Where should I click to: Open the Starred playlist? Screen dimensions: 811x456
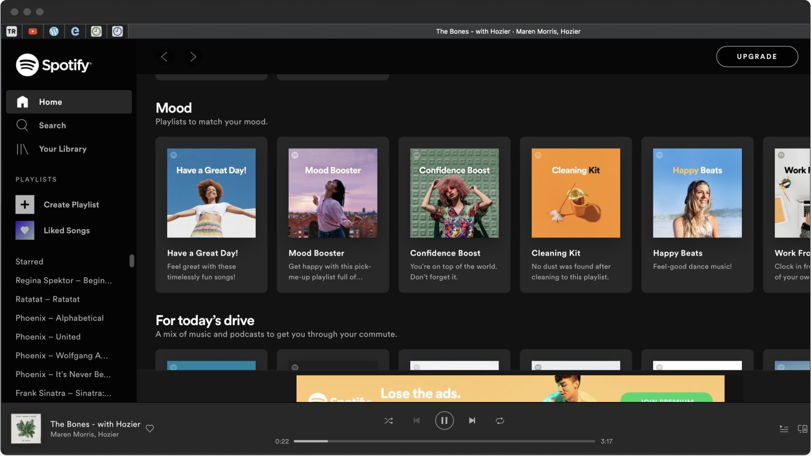pyautogui.click(x=29, y=262)
